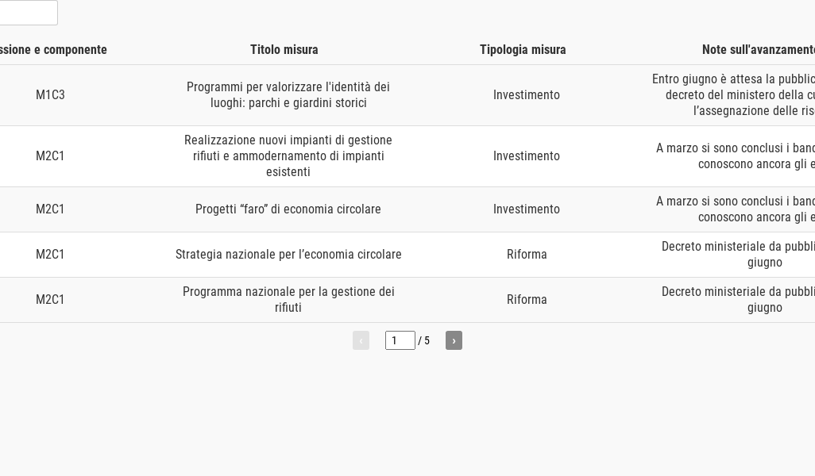The image size is (815, 476).
Task: Click the search box above the table
Action: [x=28, y=13]
